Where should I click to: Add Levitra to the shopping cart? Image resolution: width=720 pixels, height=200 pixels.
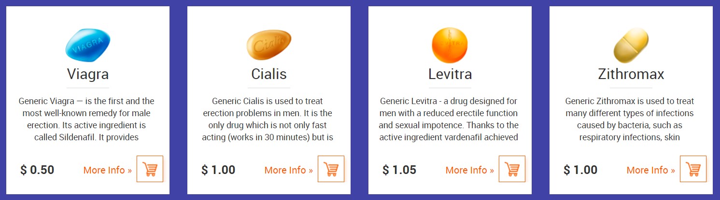[512, 169]
